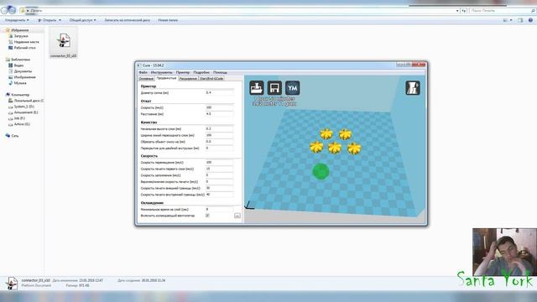The image size is (537, 302).
Task: Click Cura's Save toolpath icon
Action: pyautogui.click(x=274, y=88)
